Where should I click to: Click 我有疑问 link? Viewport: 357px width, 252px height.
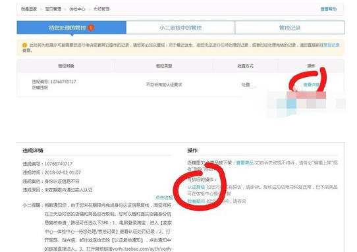[x=196, y=201]
